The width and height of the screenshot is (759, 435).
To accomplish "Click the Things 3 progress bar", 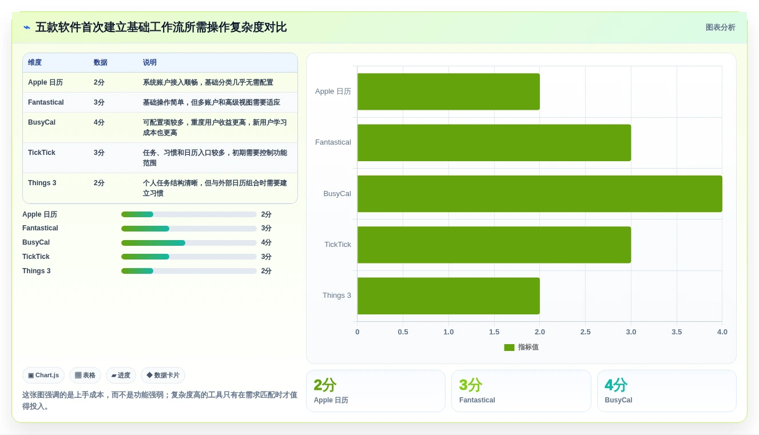I will pos(189,271).
